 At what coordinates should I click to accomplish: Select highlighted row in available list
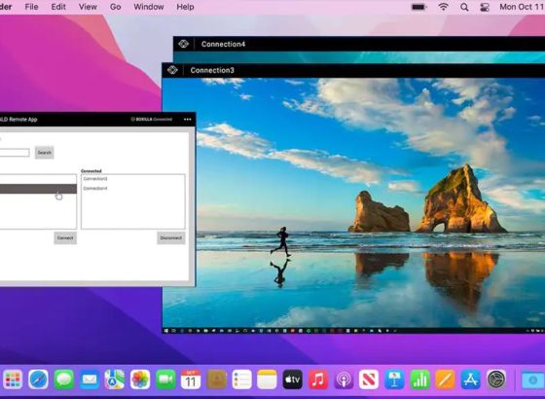[38, 189]
